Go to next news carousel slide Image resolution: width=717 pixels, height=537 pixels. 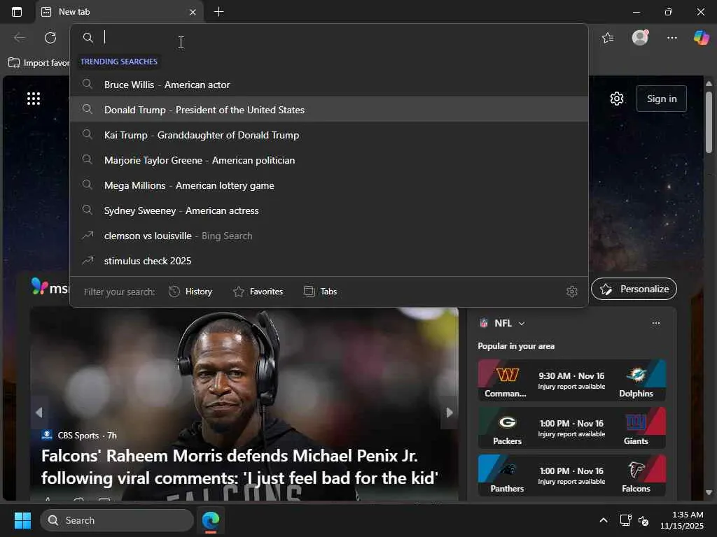tap(449, 413)
